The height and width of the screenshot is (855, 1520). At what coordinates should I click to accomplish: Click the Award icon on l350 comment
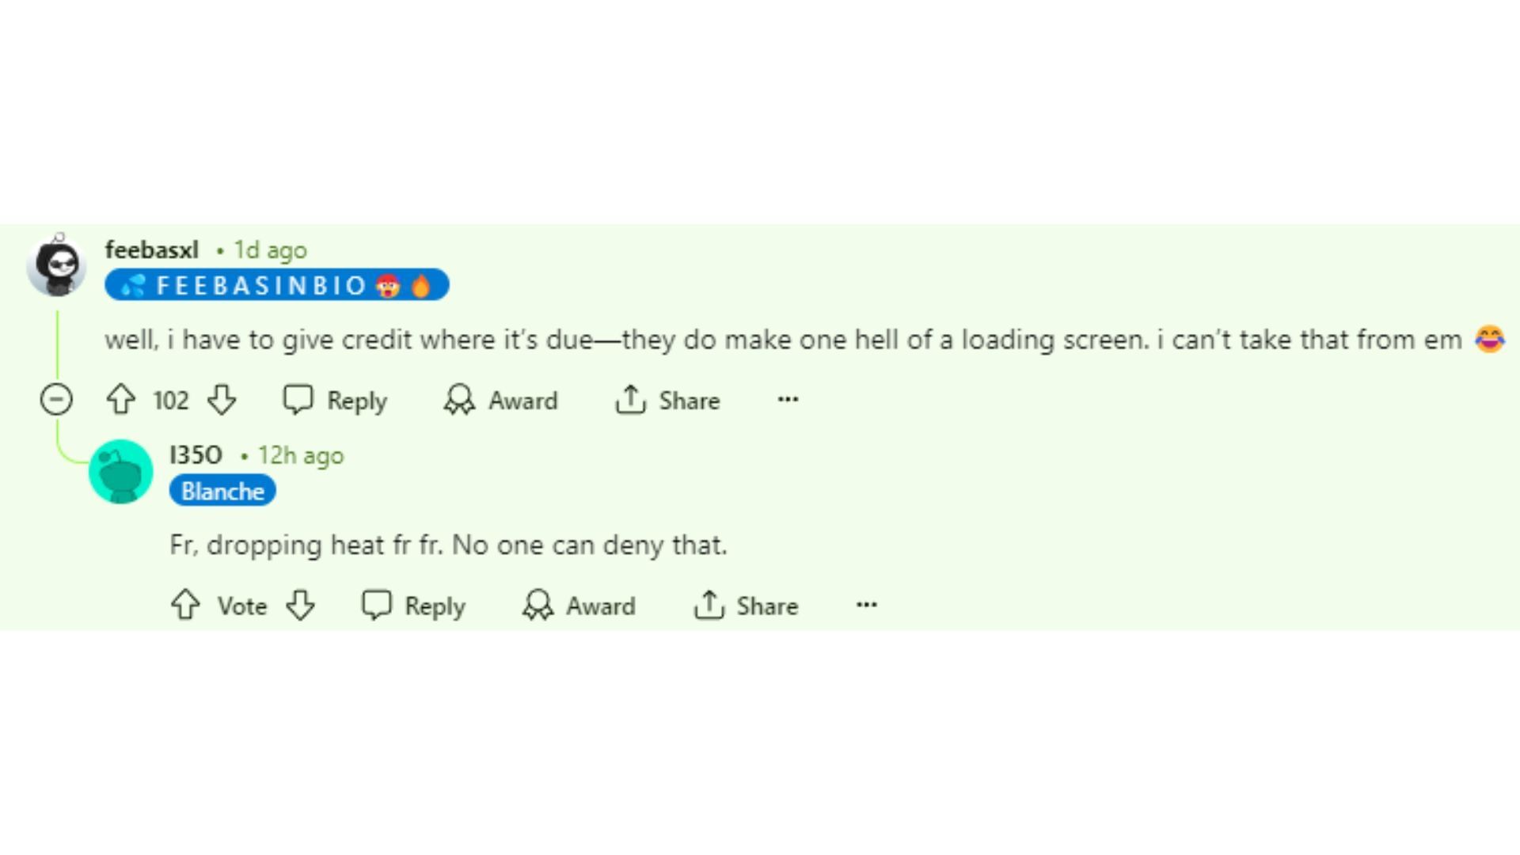tap(538, 606)
